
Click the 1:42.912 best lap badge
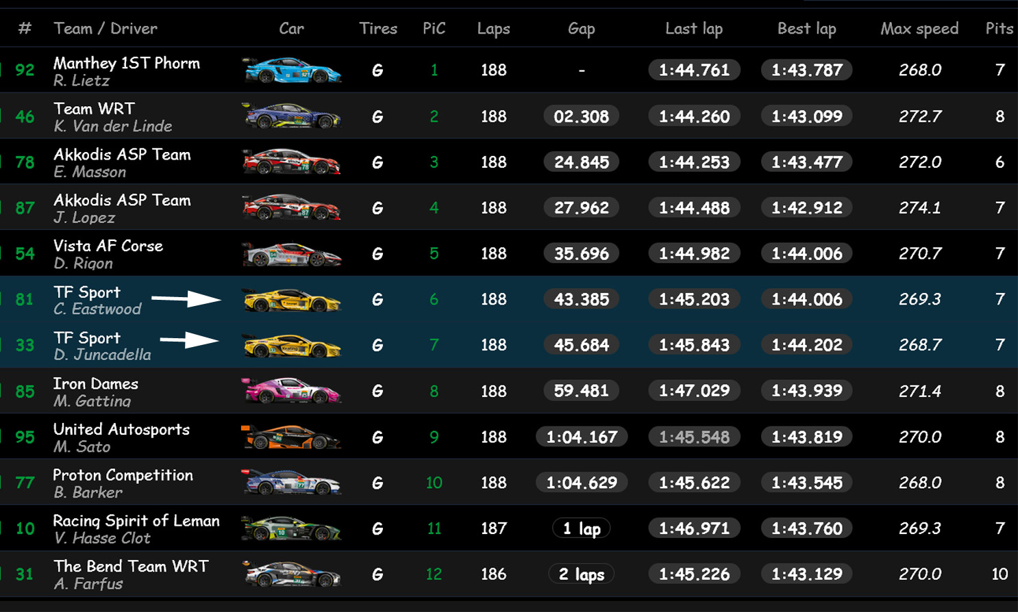(x=806, y=208)
